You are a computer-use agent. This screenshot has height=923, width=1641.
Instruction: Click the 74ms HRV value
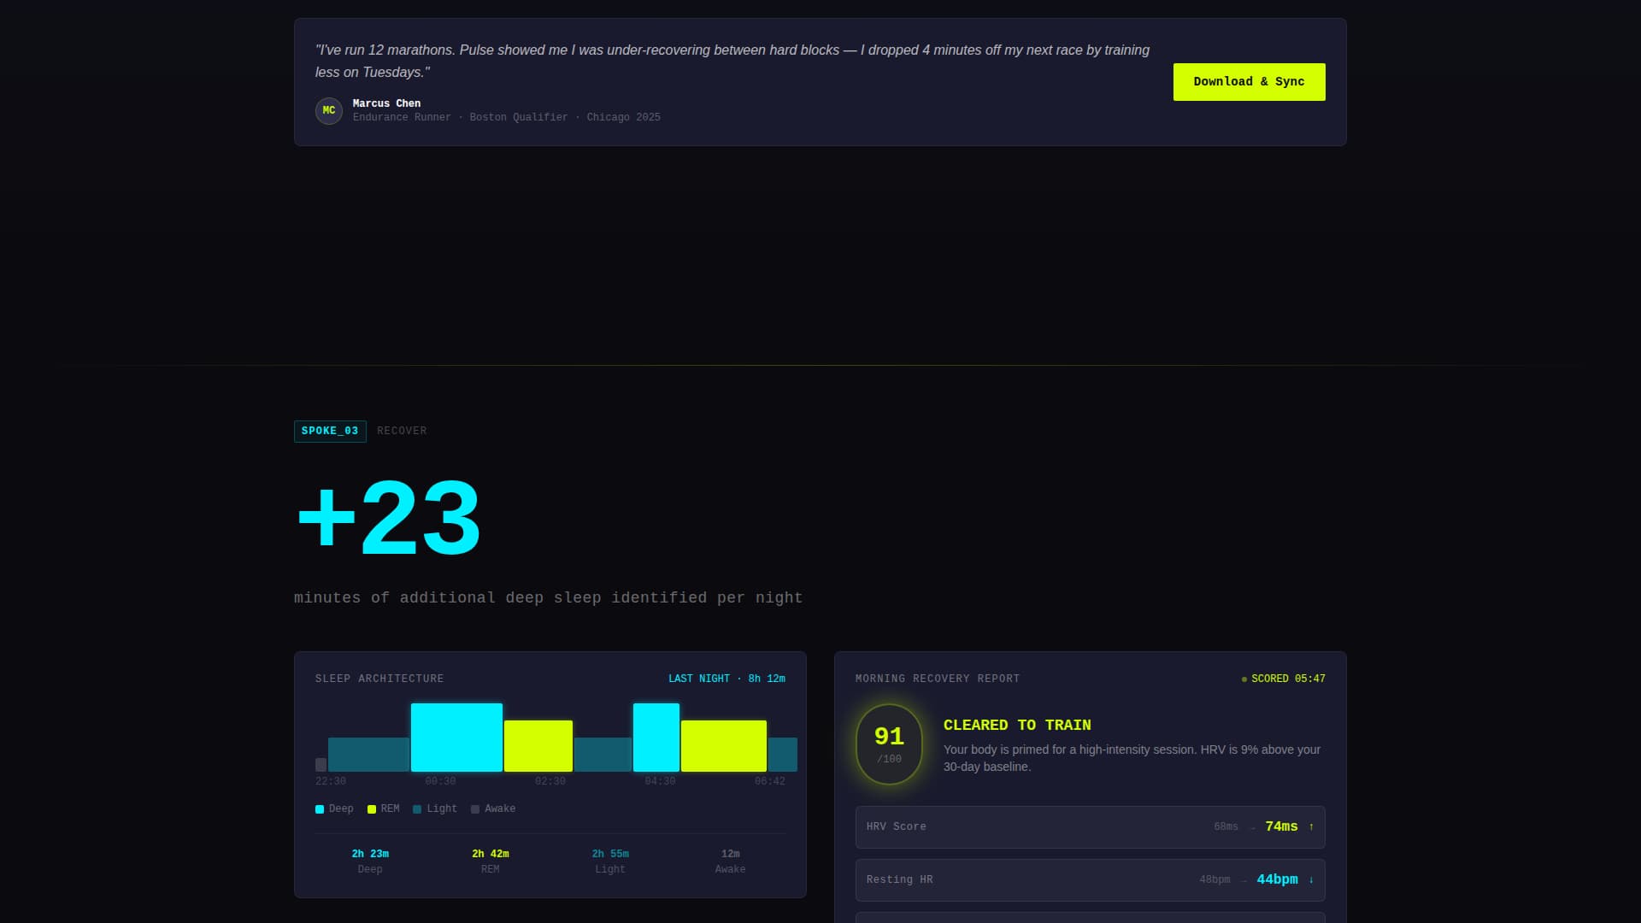point(1281,827)
